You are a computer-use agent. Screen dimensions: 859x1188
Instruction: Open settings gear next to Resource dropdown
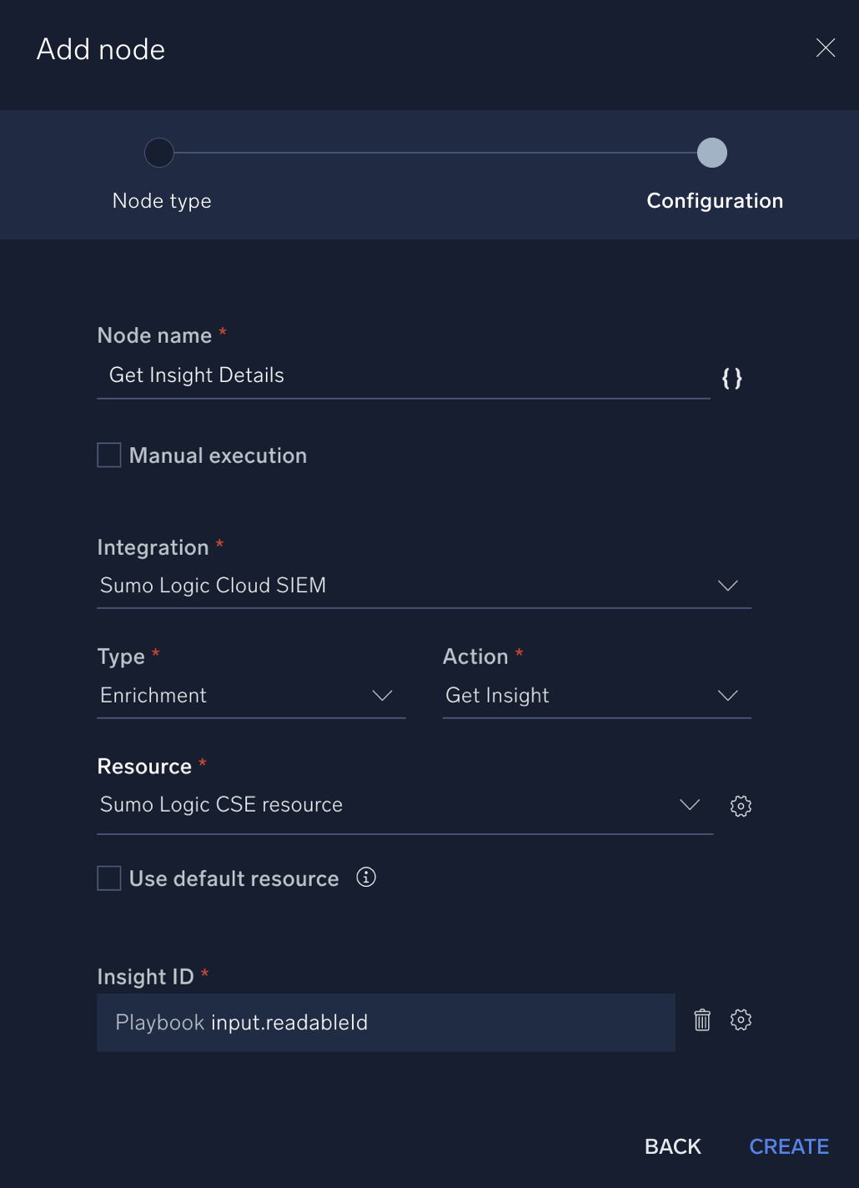741,805
